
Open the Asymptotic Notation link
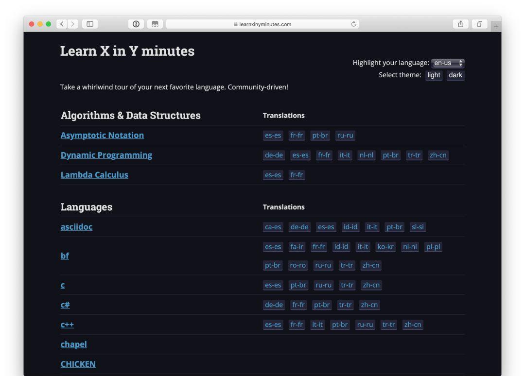(102, 135)
